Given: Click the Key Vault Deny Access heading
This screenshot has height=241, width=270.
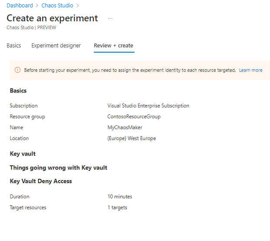Looking at the screenshot, I should (x=41, y=181).
